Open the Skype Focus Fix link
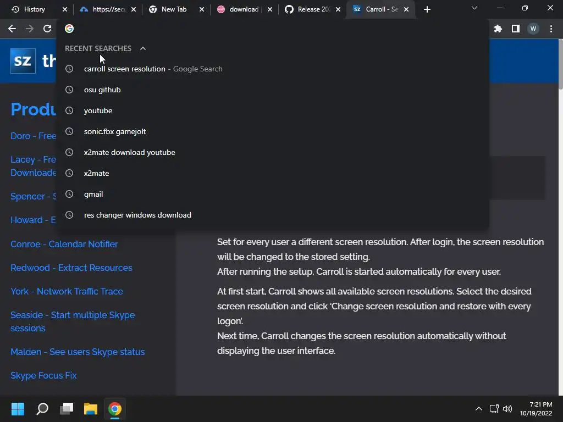This screenshot has width=563, height=422. tap(43, 375)
